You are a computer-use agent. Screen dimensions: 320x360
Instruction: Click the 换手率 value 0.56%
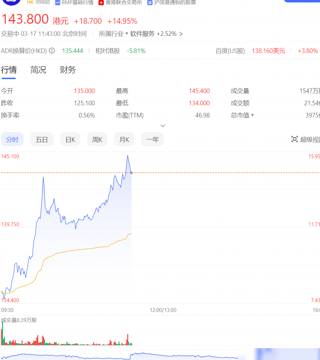87,115
